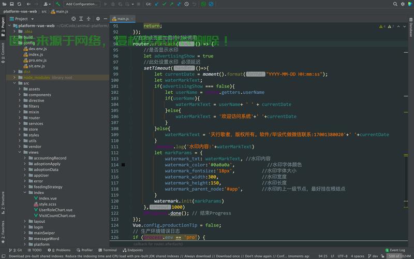Expand the node_modules folder

coord(14,77)
